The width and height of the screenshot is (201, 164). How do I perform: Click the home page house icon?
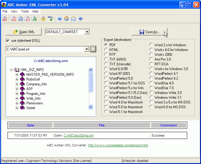(x=67, y=18)
